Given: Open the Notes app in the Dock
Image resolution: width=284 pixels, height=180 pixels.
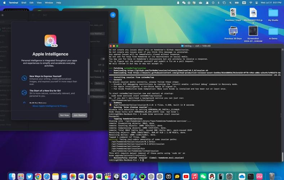Looking at the screenshot, I should (x=56, y=176).
